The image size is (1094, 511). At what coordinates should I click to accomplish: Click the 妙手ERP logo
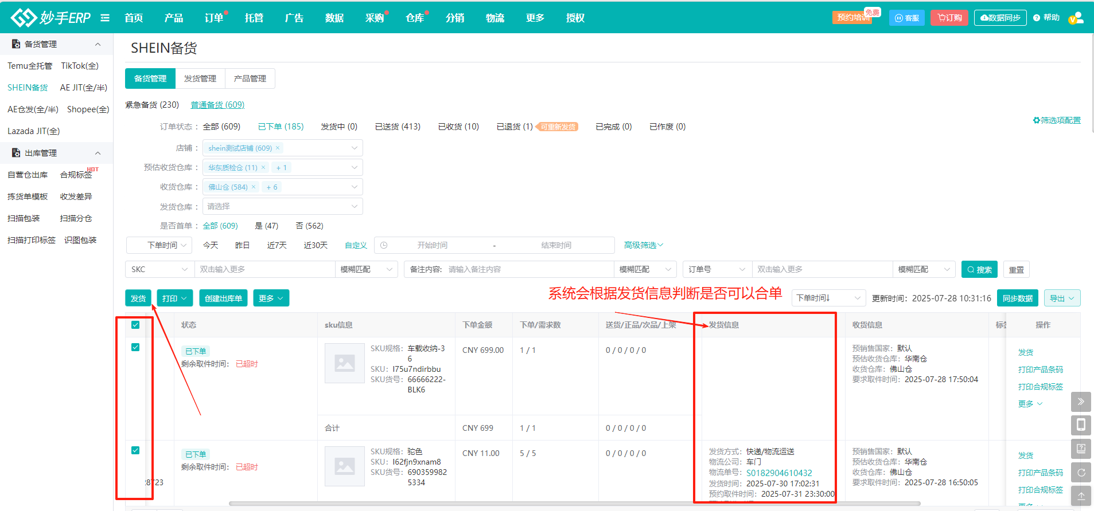[50, 18]
